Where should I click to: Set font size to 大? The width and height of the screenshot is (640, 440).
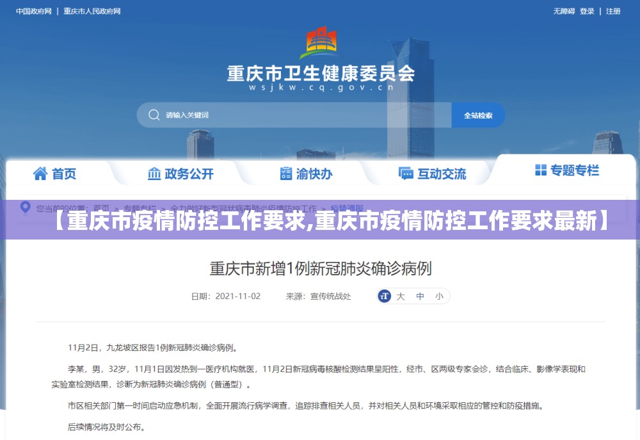[x=401, y=296]
